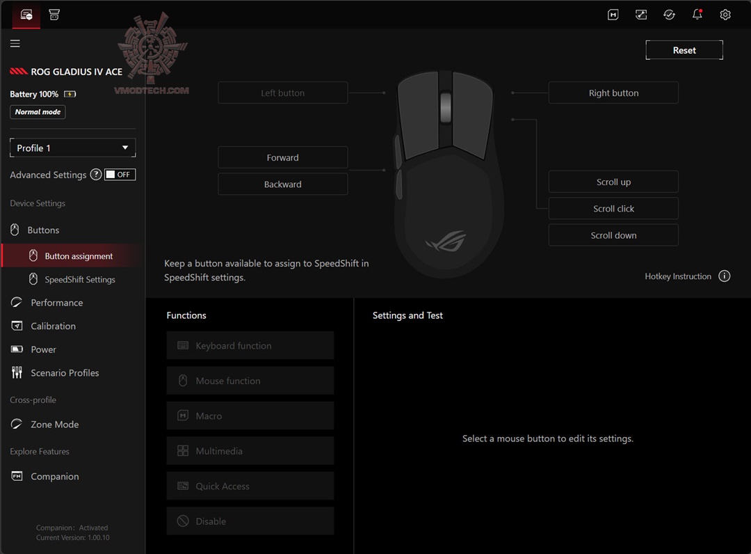Select the Scroll down assignment
The width and height of the screenshot is (751, 554).
click(613, 235)
